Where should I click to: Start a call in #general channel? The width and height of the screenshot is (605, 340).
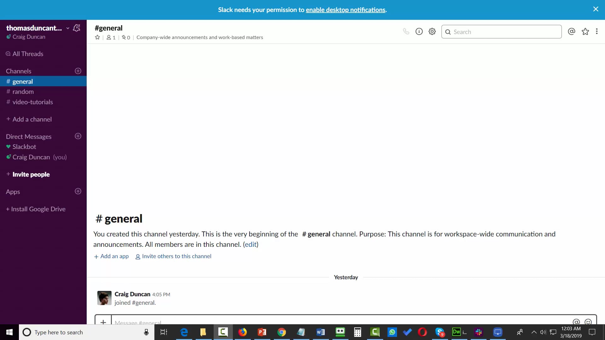pyautogui.click(x=406, y=31)
